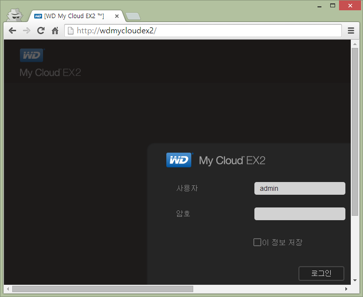Click the vertical scrollbar down arrow
This screenshot has width=363, height=297.
pos(355,280)
